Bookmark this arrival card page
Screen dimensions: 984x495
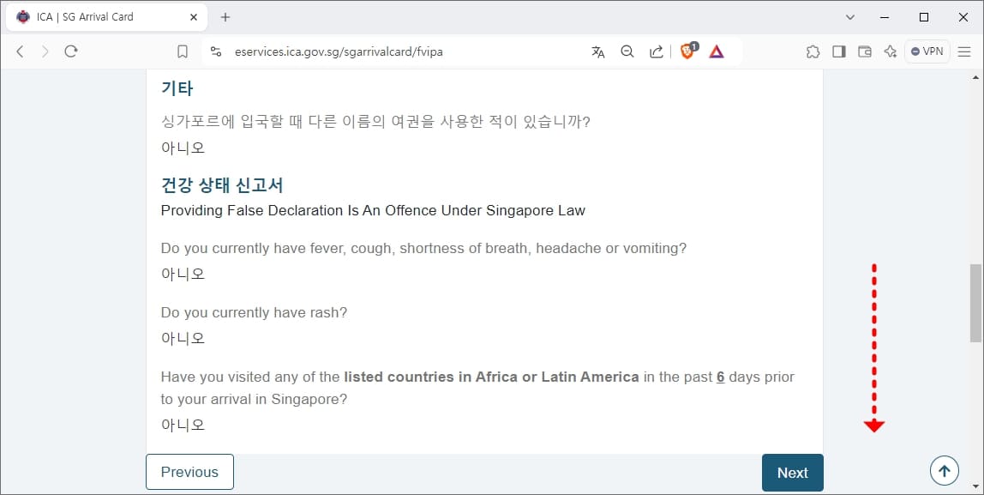click(x=182, y=51)
